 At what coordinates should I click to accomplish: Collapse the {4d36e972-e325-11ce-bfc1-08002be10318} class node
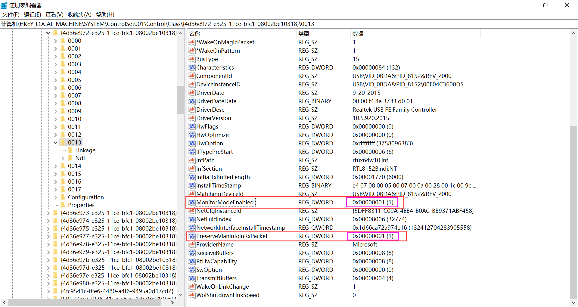point(48,33)
